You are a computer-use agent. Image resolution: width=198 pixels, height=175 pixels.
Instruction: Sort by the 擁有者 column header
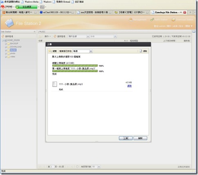[187, 41]
